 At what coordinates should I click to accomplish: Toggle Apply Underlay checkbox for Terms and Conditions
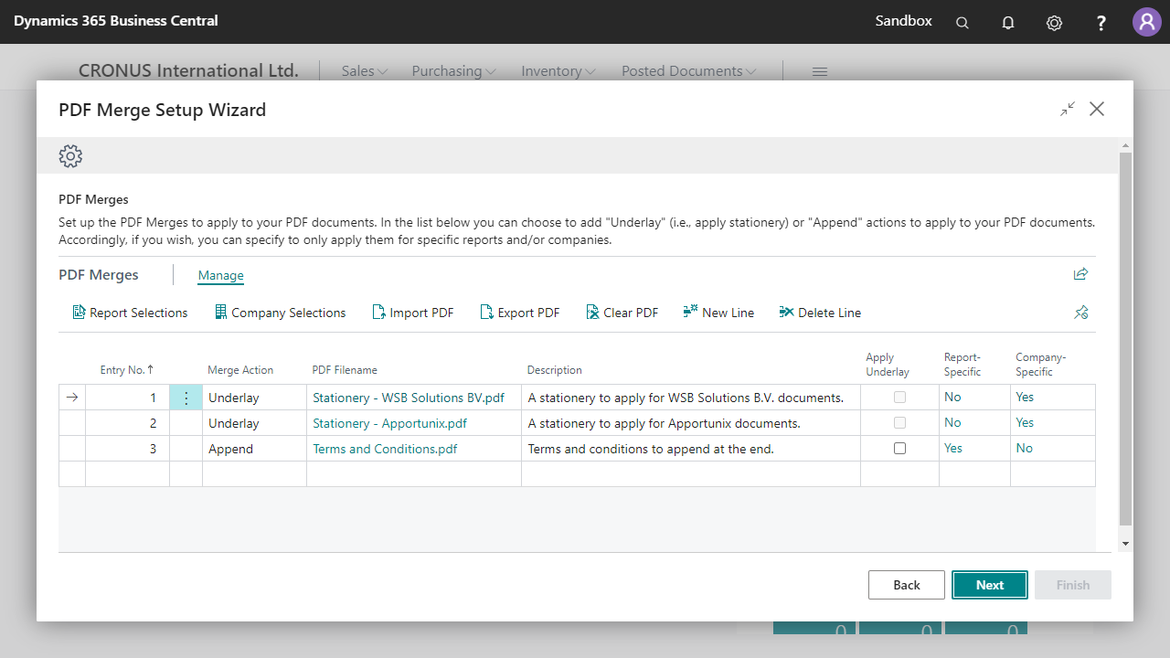click(x=899, y=449)
